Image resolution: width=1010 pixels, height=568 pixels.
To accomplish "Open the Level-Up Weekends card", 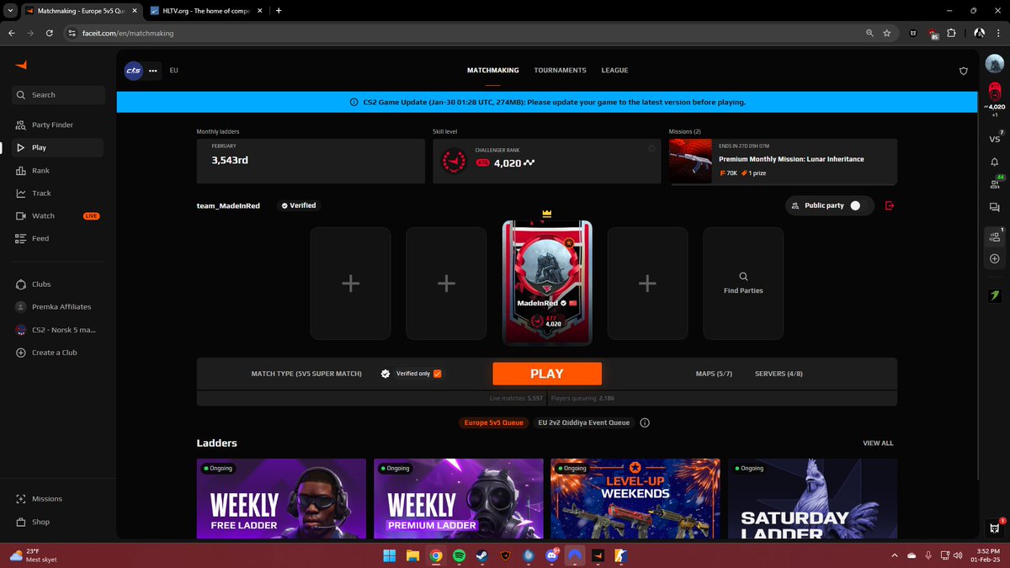I will [635, 498].
